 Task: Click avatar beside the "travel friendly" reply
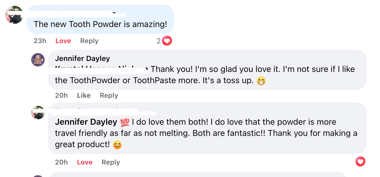pos(38,112)
